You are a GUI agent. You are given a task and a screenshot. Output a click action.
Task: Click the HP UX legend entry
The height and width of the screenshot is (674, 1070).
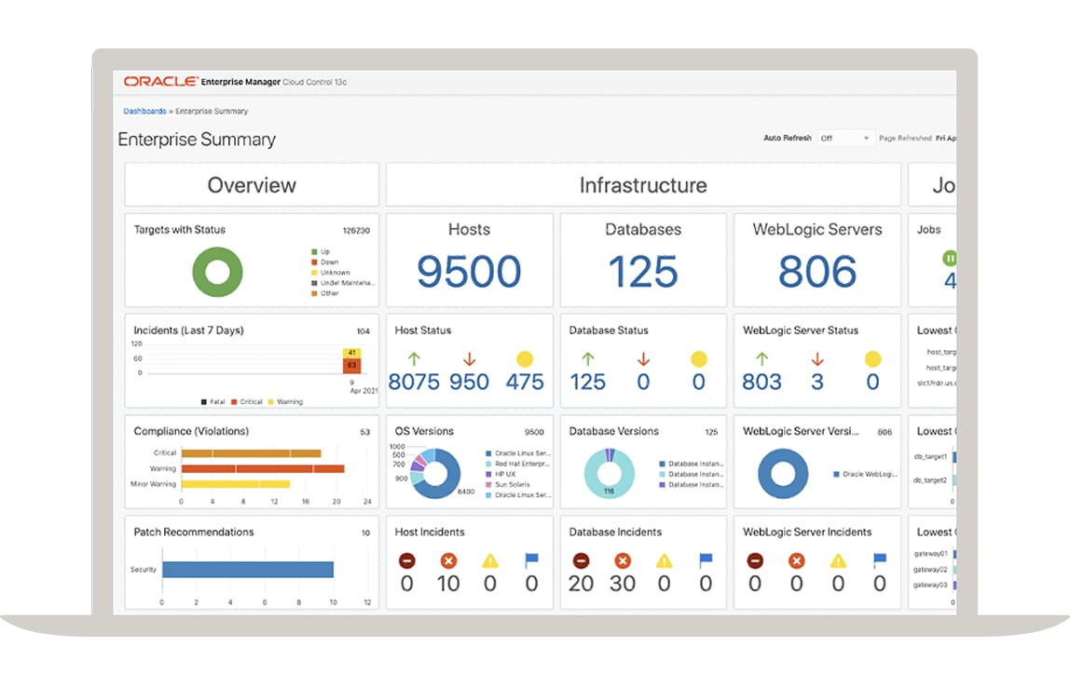[501, 474]
